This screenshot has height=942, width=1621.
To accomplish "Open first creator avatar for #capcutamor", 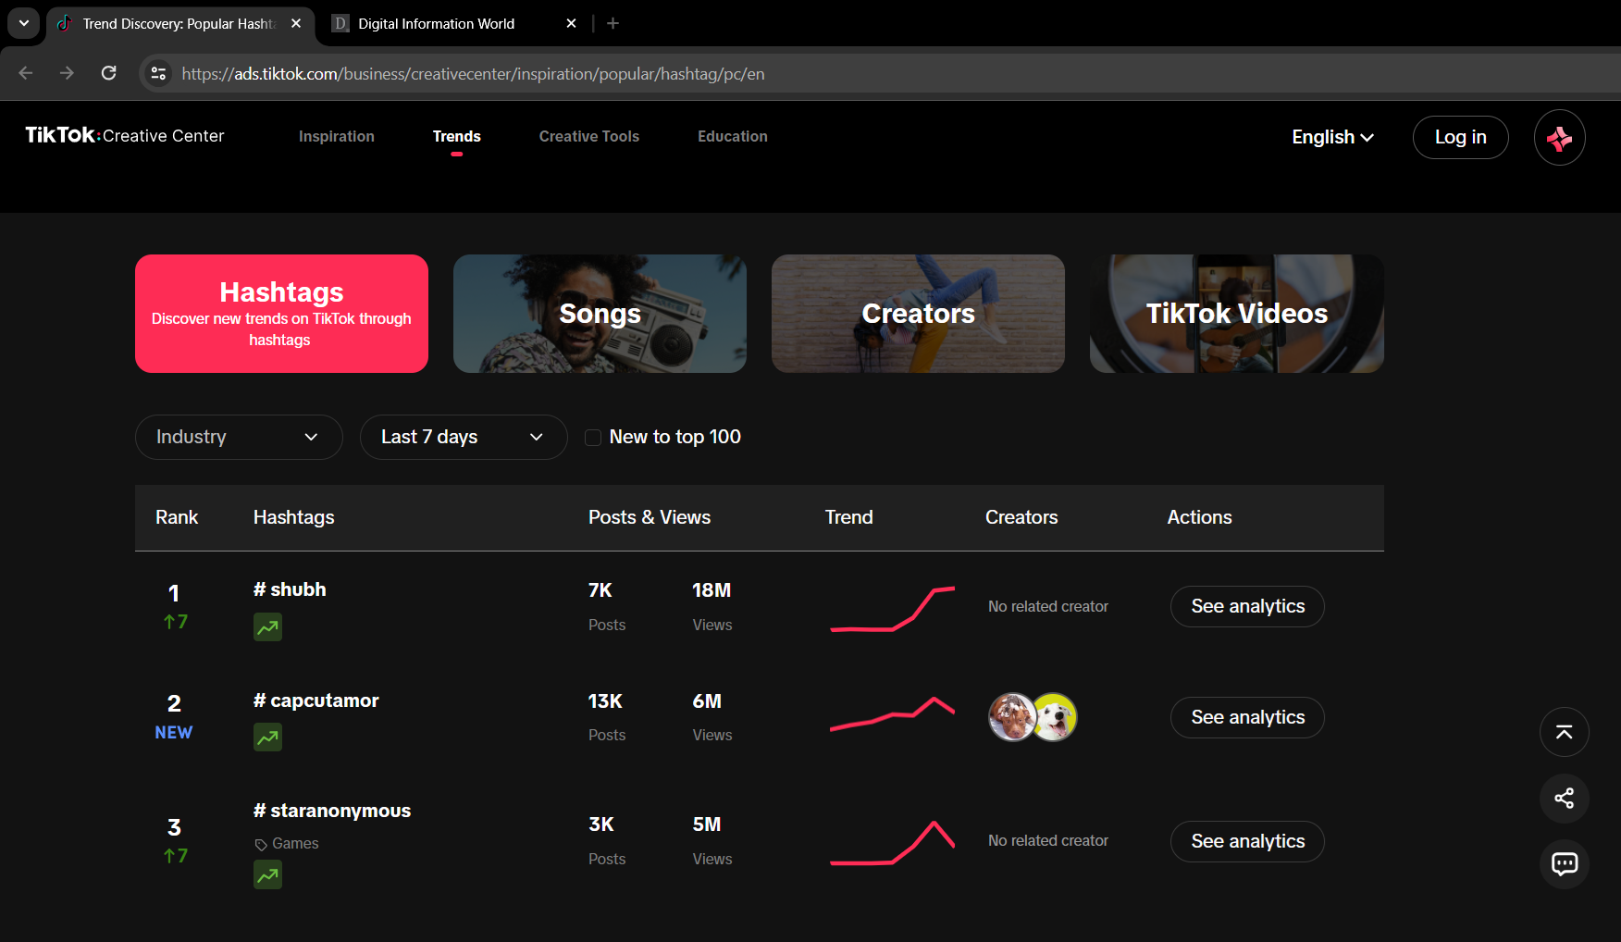I will (1012, 717).
